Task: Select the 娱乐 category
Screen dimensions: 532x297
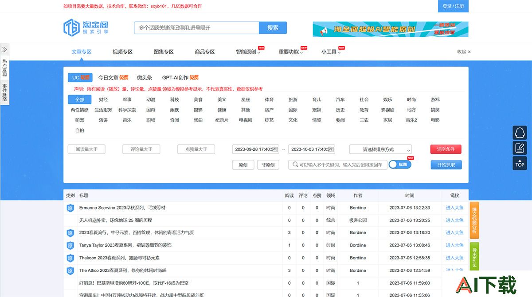Action: (x=387, y=99)
